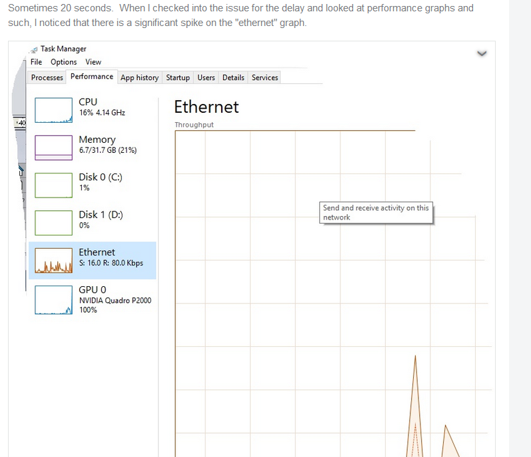Switch to the Users tab
The height and width of the screenshot is (457, 531).
pyautogui.click(x=207, y=77)
